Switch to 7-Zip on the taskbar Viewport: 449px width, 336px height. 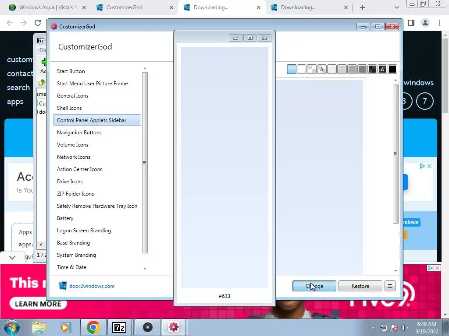click(119, 327)
